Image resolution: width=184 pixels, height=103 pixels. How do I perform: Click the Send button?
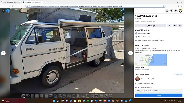pyautogui.click(x=159, y=95)
